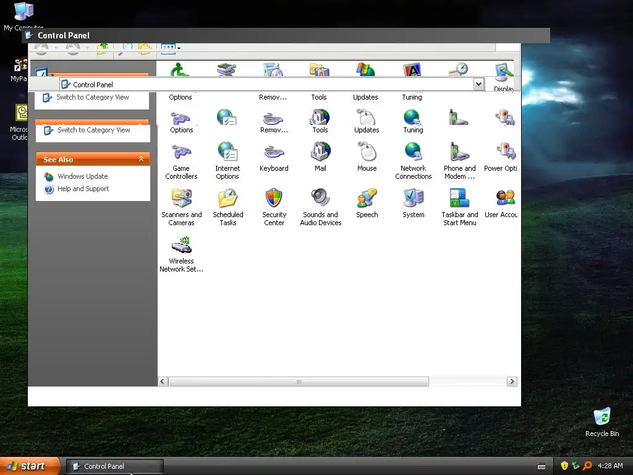633x475 pixels.
Task: Click the horizontal scrollbar right arrow
Action: pos(512,381)
